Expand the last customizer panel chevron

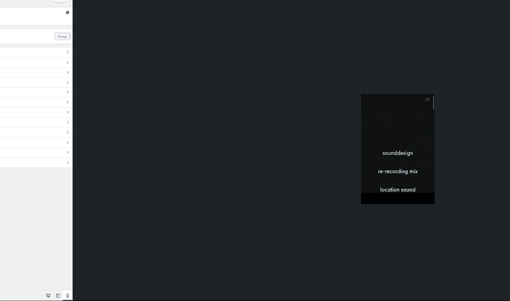(67, 163)
